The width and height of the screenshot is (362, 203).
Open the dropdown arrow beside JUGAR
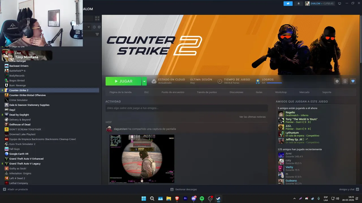pos(144,81)
